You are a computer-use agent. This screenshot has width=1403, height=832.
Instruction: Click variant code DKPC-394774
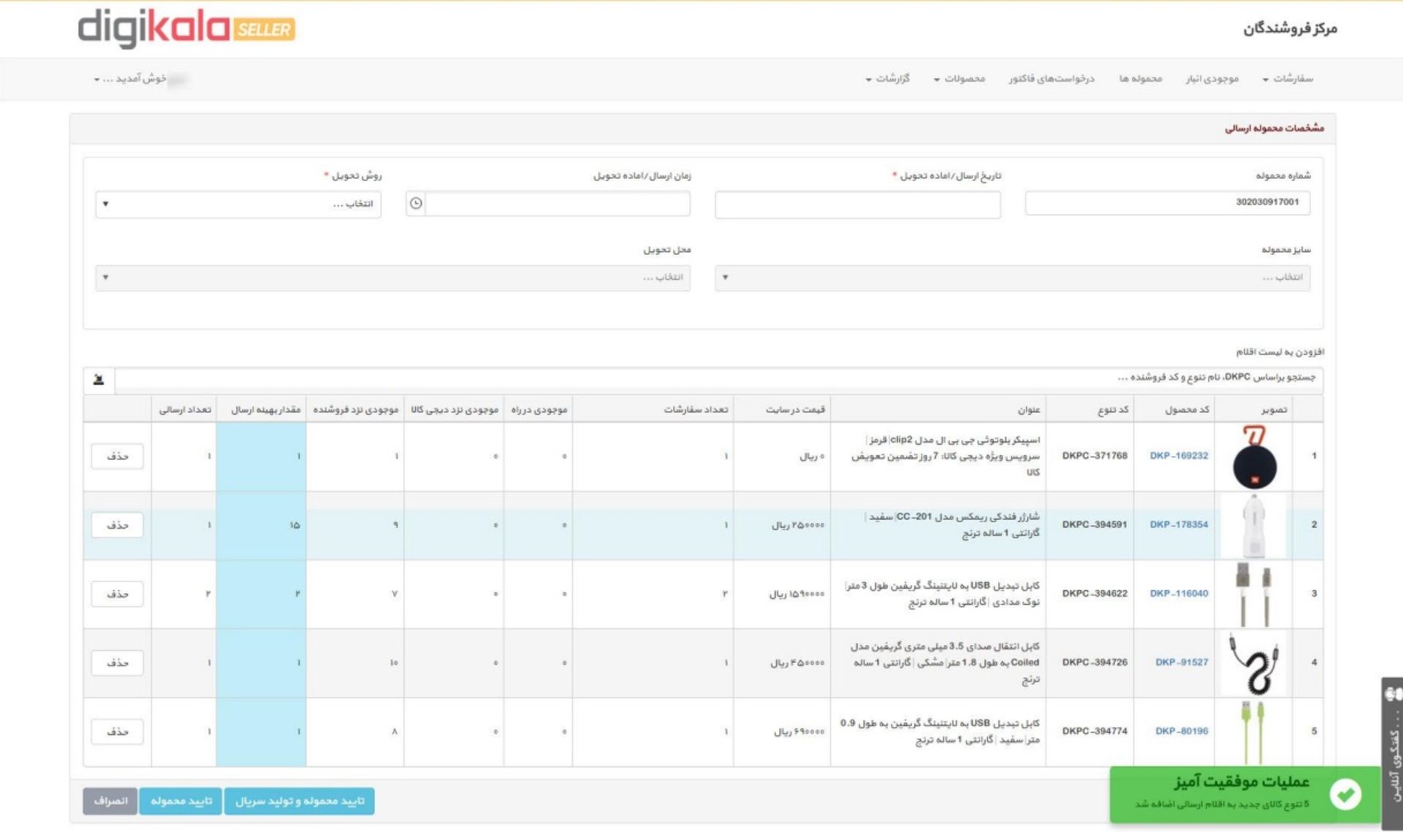(1095, 731)
